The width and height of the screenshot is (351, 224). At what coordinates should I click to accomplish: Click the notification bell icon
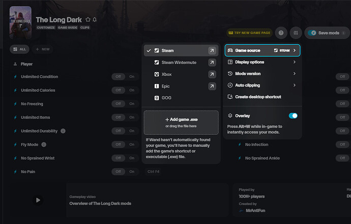95,19
